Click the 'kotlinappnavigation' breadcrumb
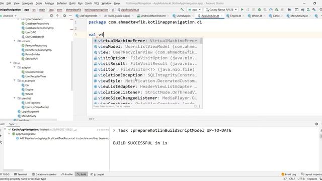Viewport: 322px width, 181px height. [x=96, y=10]
